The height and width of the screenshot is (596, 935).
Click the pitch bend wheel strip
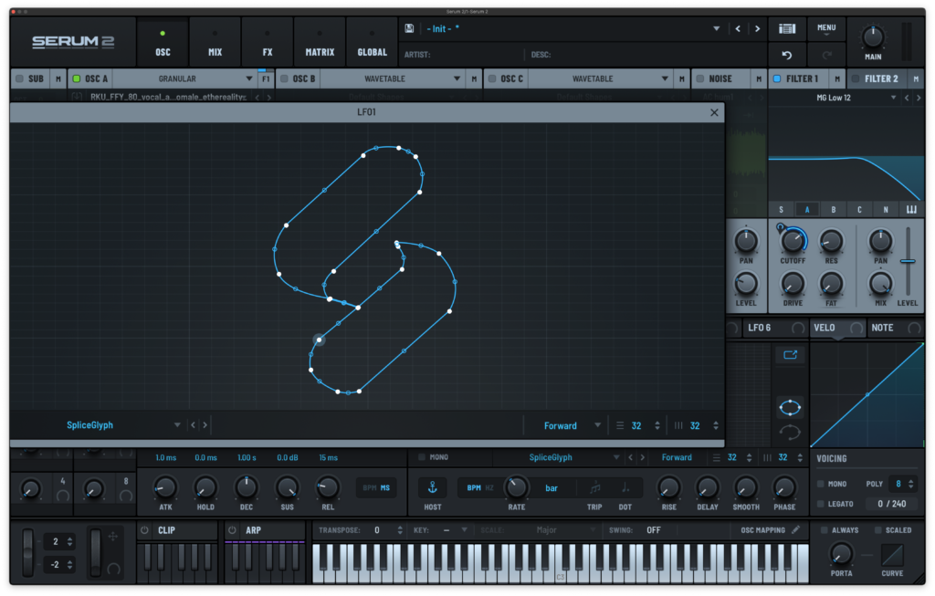point(27,552)
